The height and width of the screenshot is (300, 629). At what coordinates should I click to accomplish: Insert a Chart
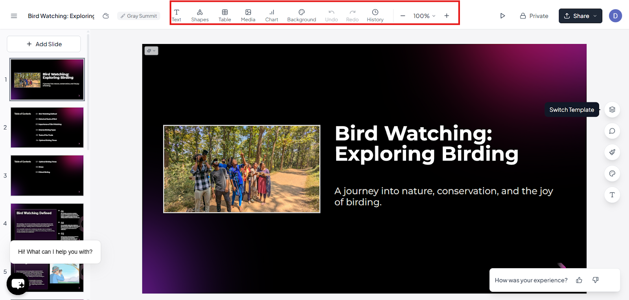click(x=272, y=16)
